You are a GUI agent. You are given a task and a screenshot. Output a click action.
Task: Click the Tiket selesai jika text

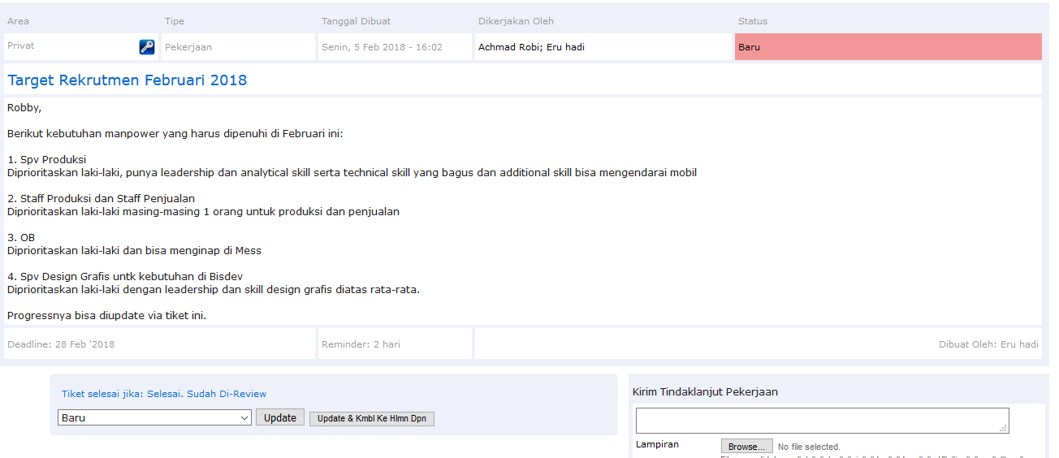[164, 394]
